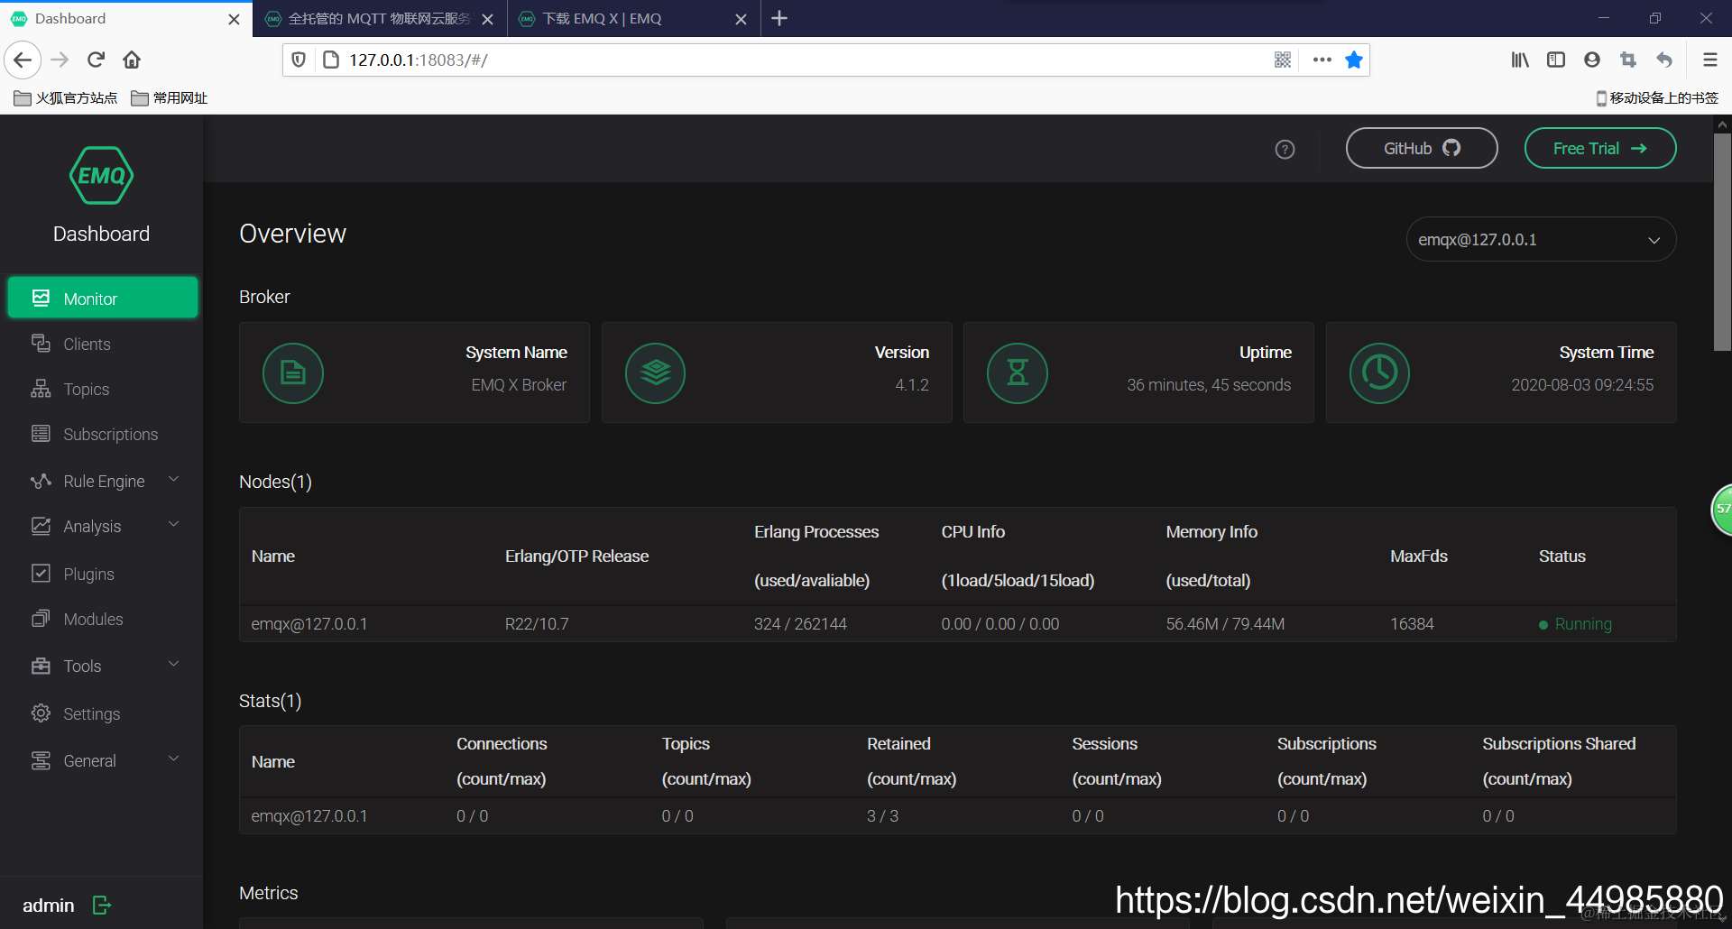Click the undo arrow toolbar icon
1732x929 pixels.
coord(1664,60)
